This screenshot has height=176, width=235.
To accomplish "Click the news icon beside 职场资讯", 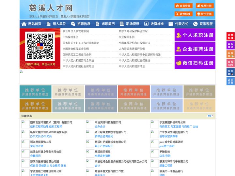I will (x=122, y=24).
